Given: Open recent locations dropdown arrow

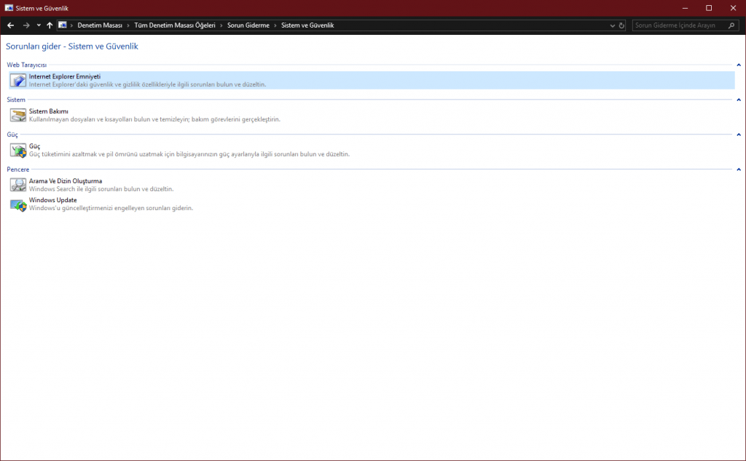Looking at the screenshot, I should click(x=39, y=25).
